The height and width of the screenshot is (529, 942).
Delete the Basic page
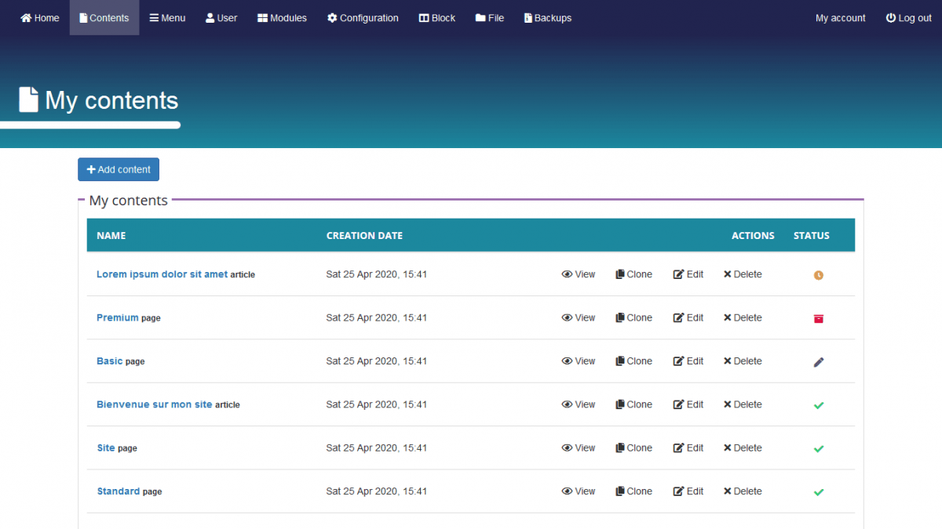[742, 361]
